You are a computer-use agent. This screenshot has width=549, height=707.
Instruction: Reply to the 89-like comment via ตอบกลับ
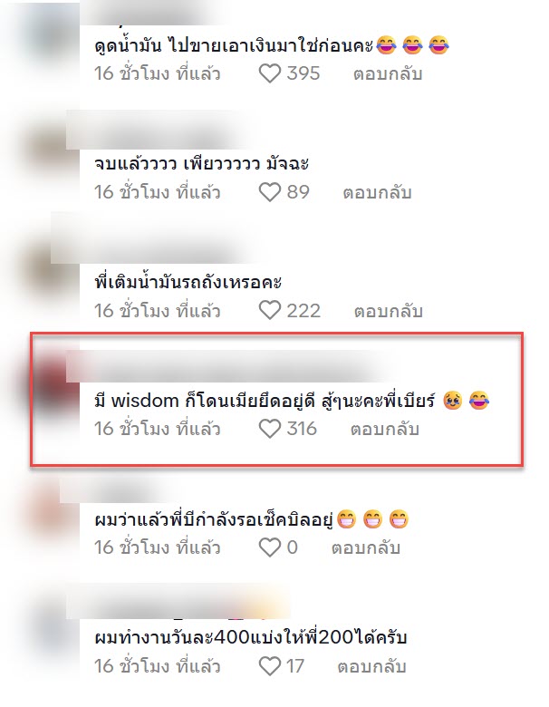[377, 192]
